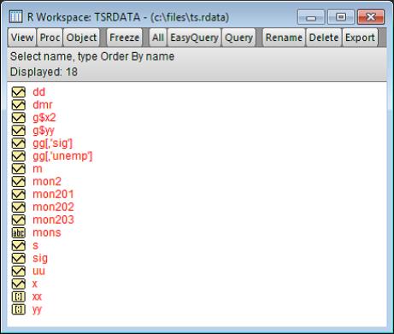
Task: Click the Freeze button
Action: (x=124, y=38)
